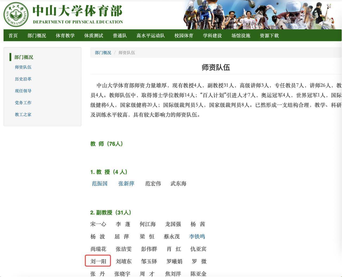Click the red-boxed name 刘一阳
The image size is (342, 277).
98,261
